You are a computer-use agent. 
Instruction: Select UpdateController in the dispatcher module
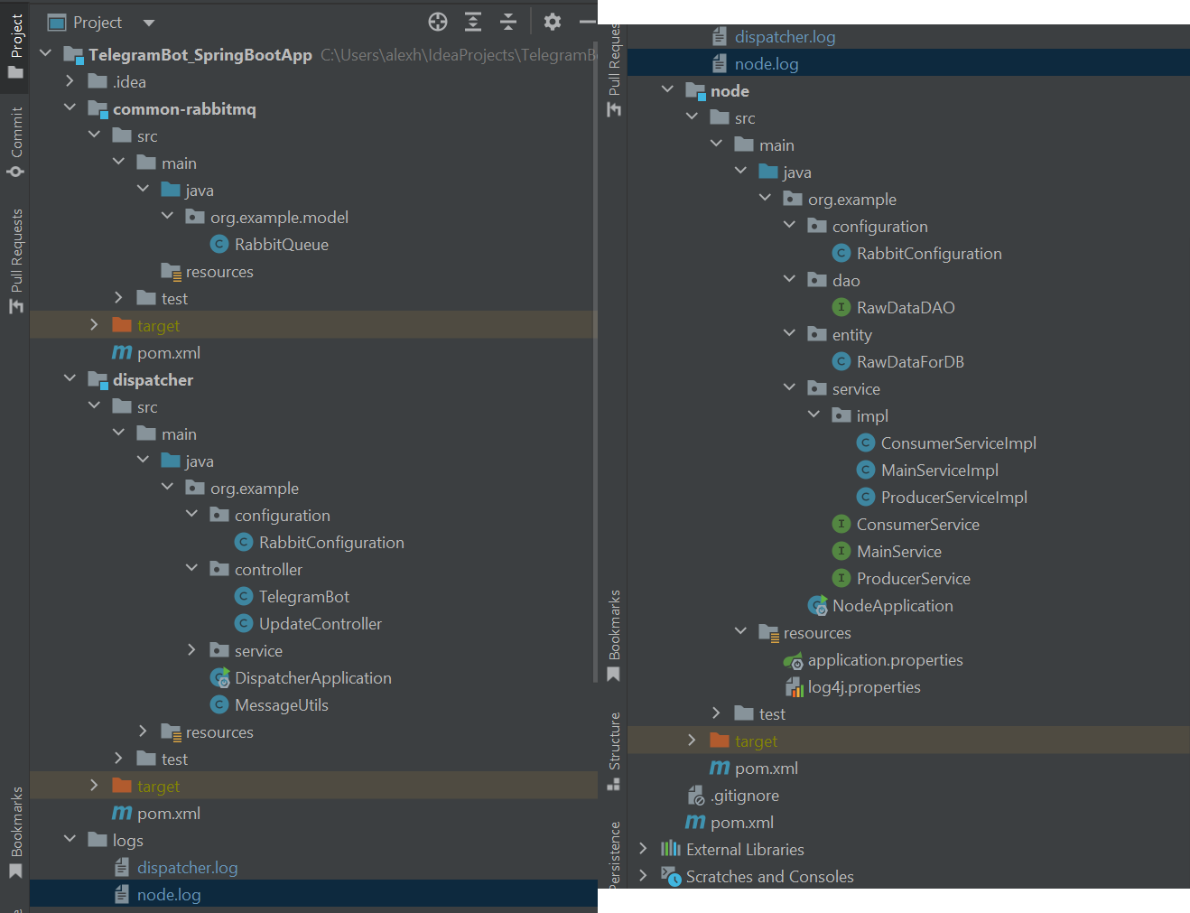321,623
